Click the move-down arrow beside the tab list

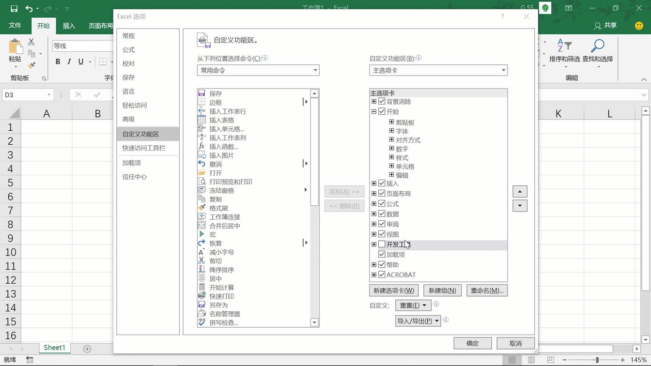519,205
